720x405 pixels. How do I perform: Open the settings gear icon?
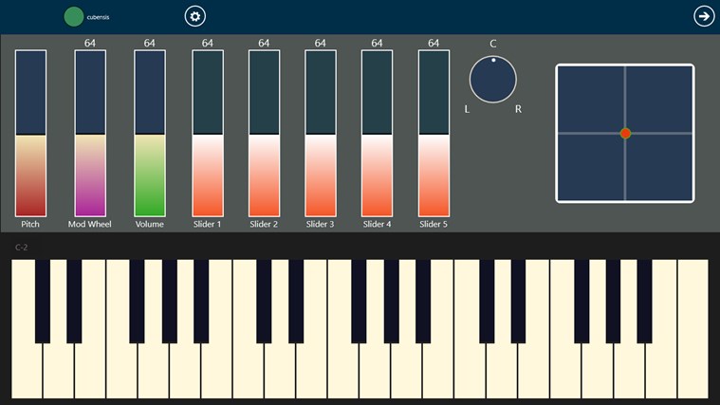pyautogui.click(x=195, y=16)
